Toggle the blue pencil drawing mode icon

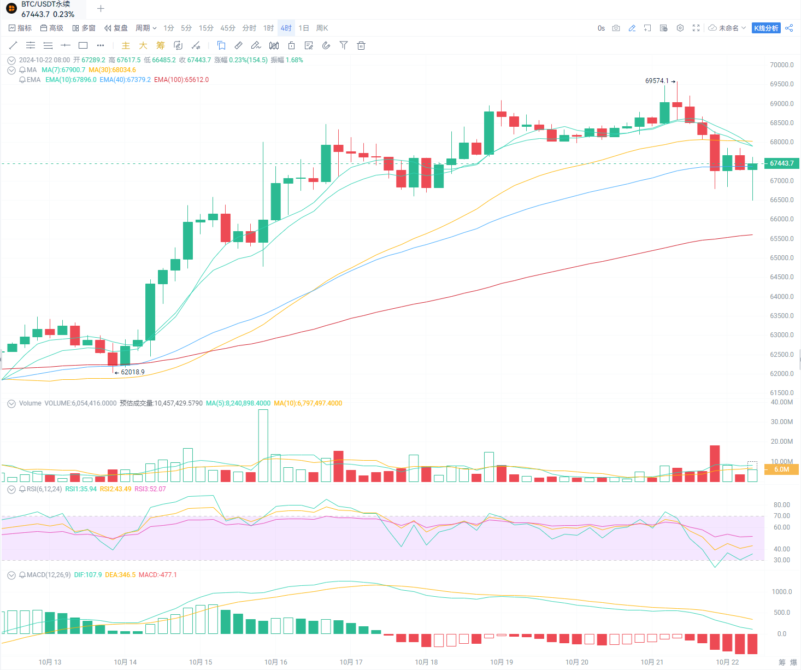point(632,28)
